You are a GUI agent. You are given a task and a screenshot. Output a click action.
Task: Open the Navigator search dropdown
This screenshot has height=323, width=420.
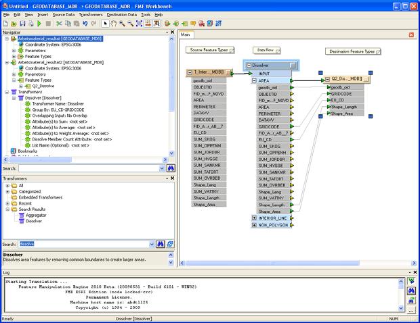[x=162, y=168]
